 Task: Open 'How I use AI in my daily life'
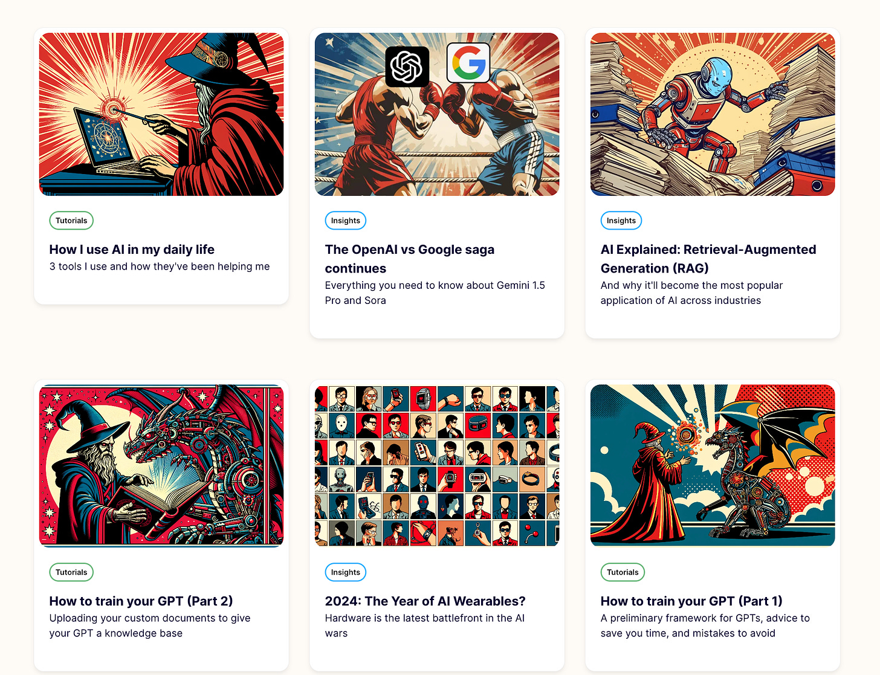coord(132,250)
